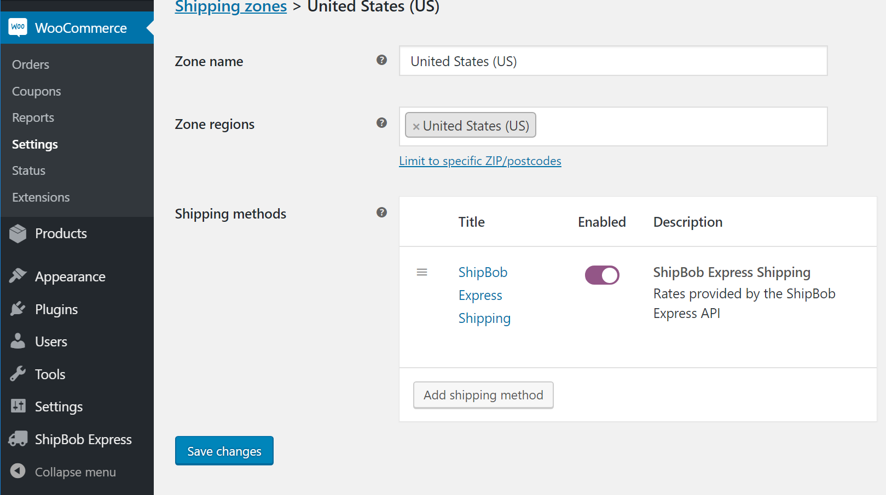Focus the Zone name input field
886x495 pixels.
(x=613, y=61)
